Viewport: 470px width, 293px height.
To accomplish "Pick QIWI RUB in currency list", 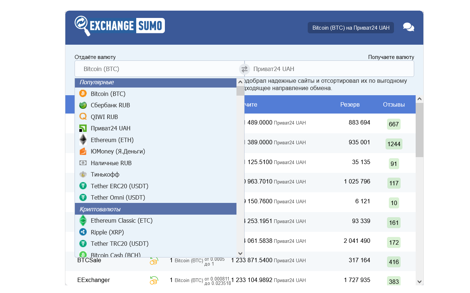I will (156, 117).
